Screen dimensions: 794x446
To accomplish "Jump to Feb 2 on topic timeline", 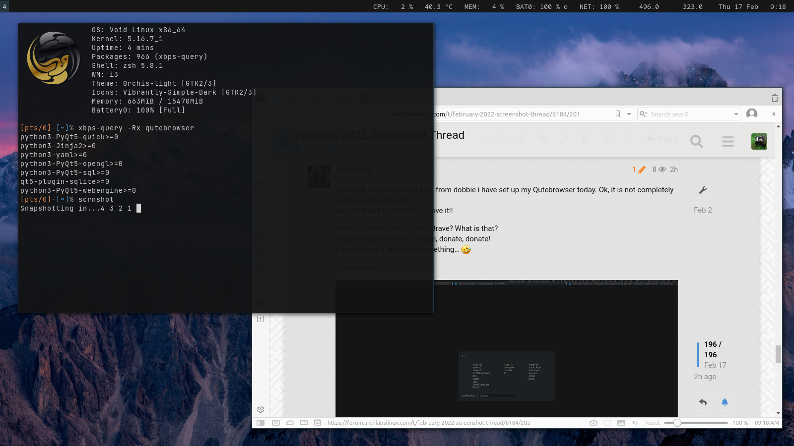I will pos(703,210).
